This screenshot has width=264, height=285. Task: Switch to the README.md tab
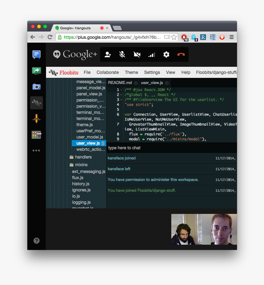[120, 83]
